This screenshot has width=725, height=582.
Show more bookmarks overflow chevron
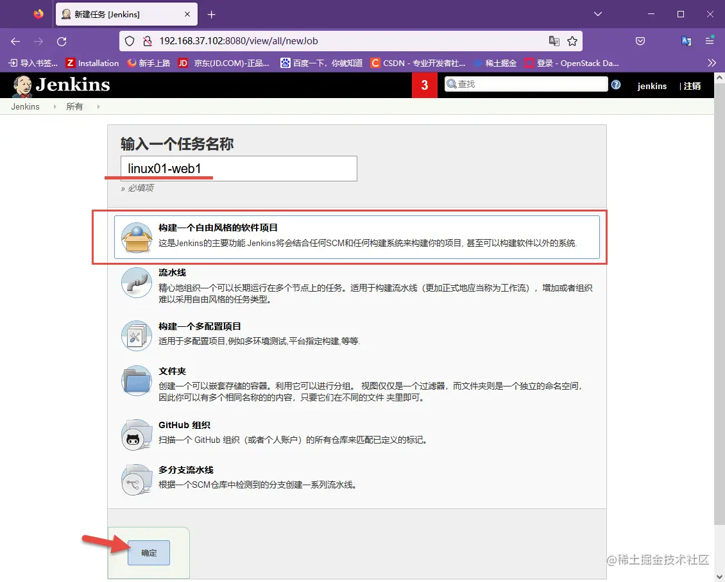coord(712,63)
